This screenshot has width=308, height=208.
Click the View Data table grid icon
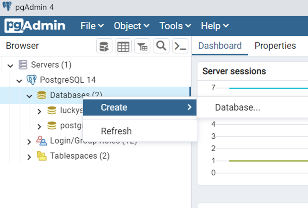click(x=123, y=46)
